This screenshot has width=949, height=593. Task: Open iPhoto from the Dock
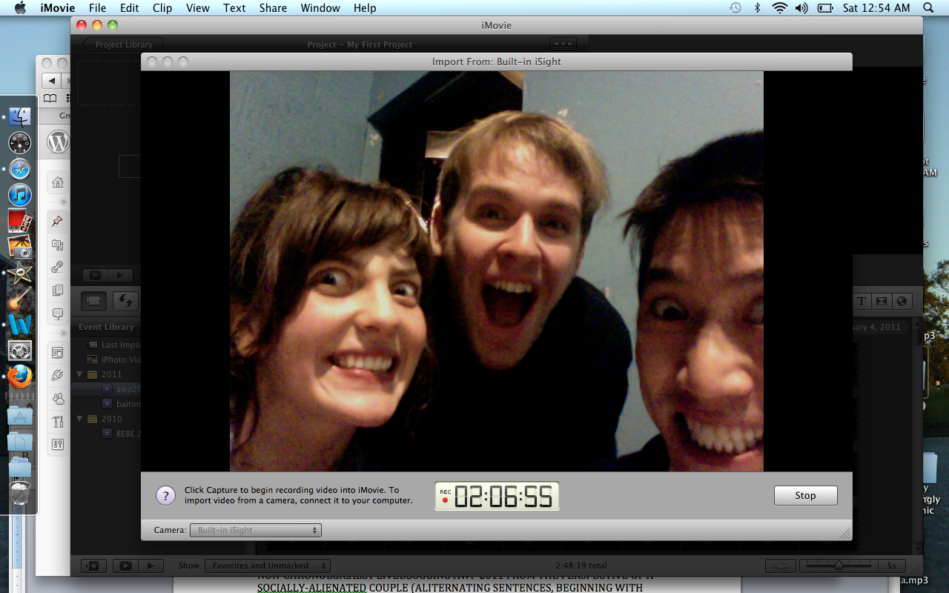pyautogui.click(x=20, y=247)
